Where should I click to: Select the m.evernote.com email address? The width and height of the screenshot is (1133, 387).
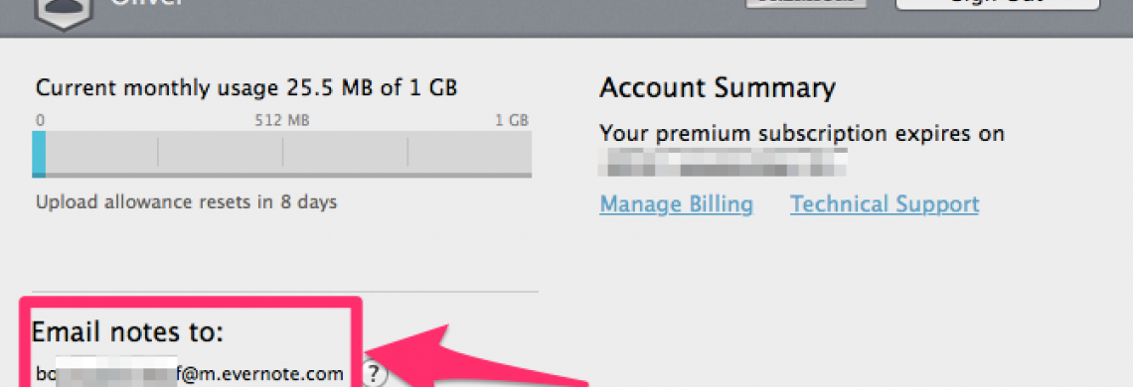[189, 374]
